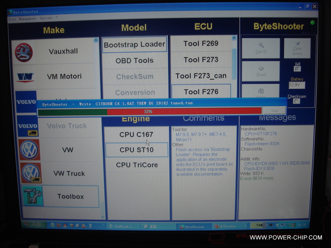Stop the write process
The width and height of the screenshot is (331, 248).
(x=274, y=111)
